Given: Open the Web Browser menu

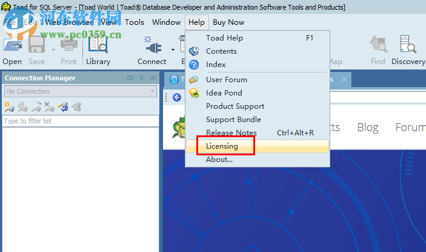Looking at the screenshot, I should [x=68, y=22].
